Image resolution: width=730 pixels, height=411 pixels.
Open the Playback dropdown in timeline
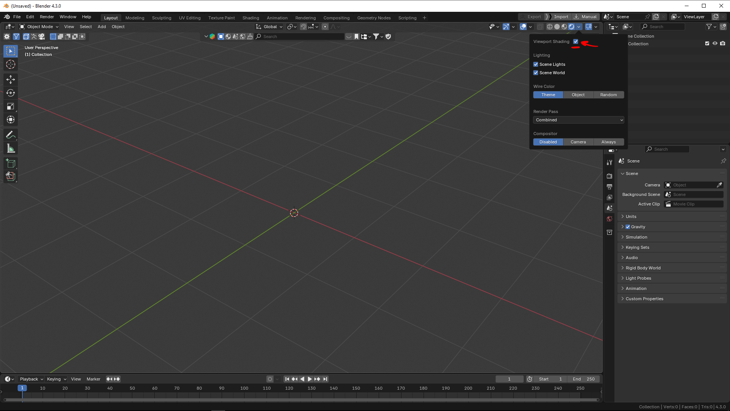pos(31,379)
